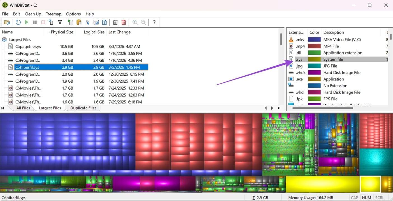Sort files by Logical Size column
Screen dimensions: 393x201
94,32
